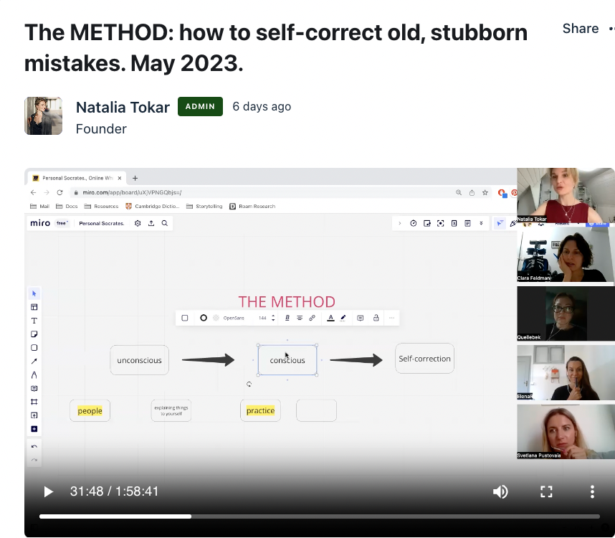Toggle the lock on selected shape
This screenshot has height=538, width=615.
click(x=376, y=318)
